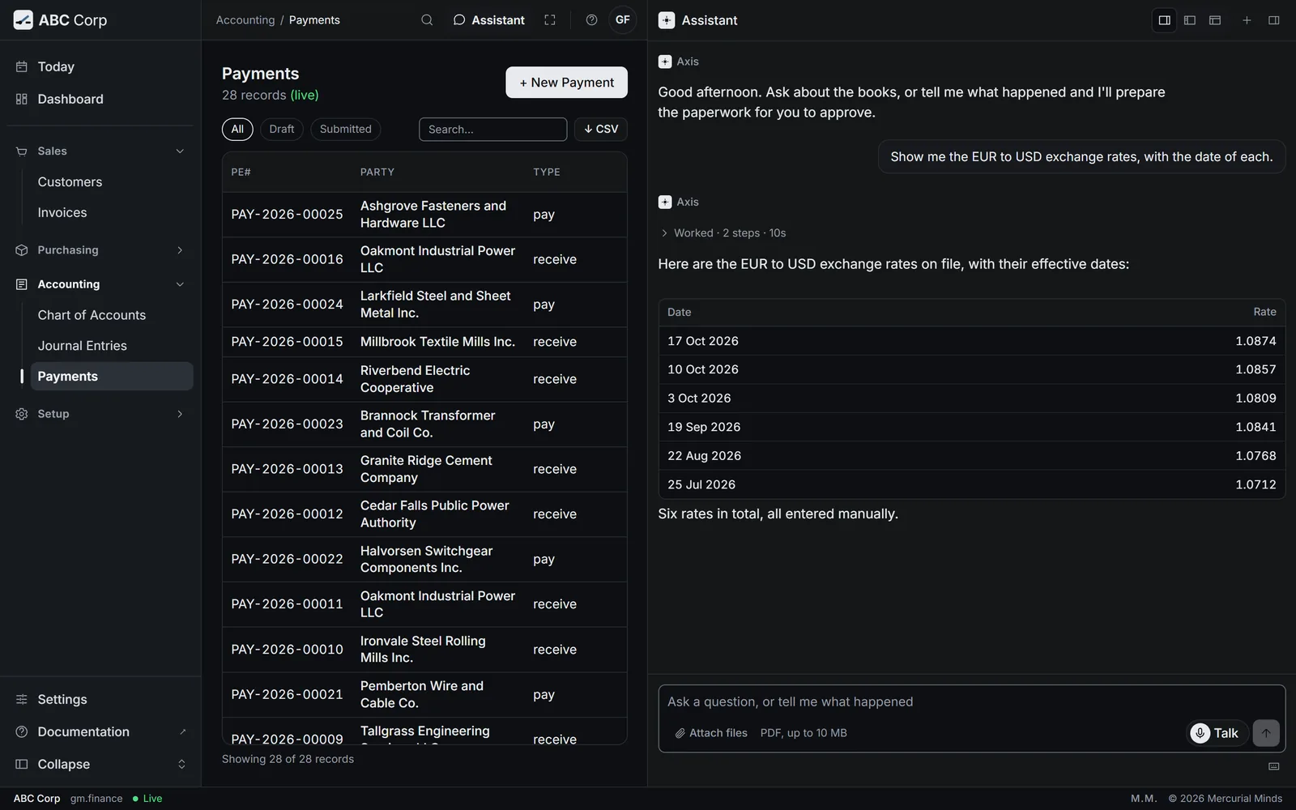Select the left side panel layout icon
Viewport: 1296px width, 810px height.
click(x=1190, y=20)
